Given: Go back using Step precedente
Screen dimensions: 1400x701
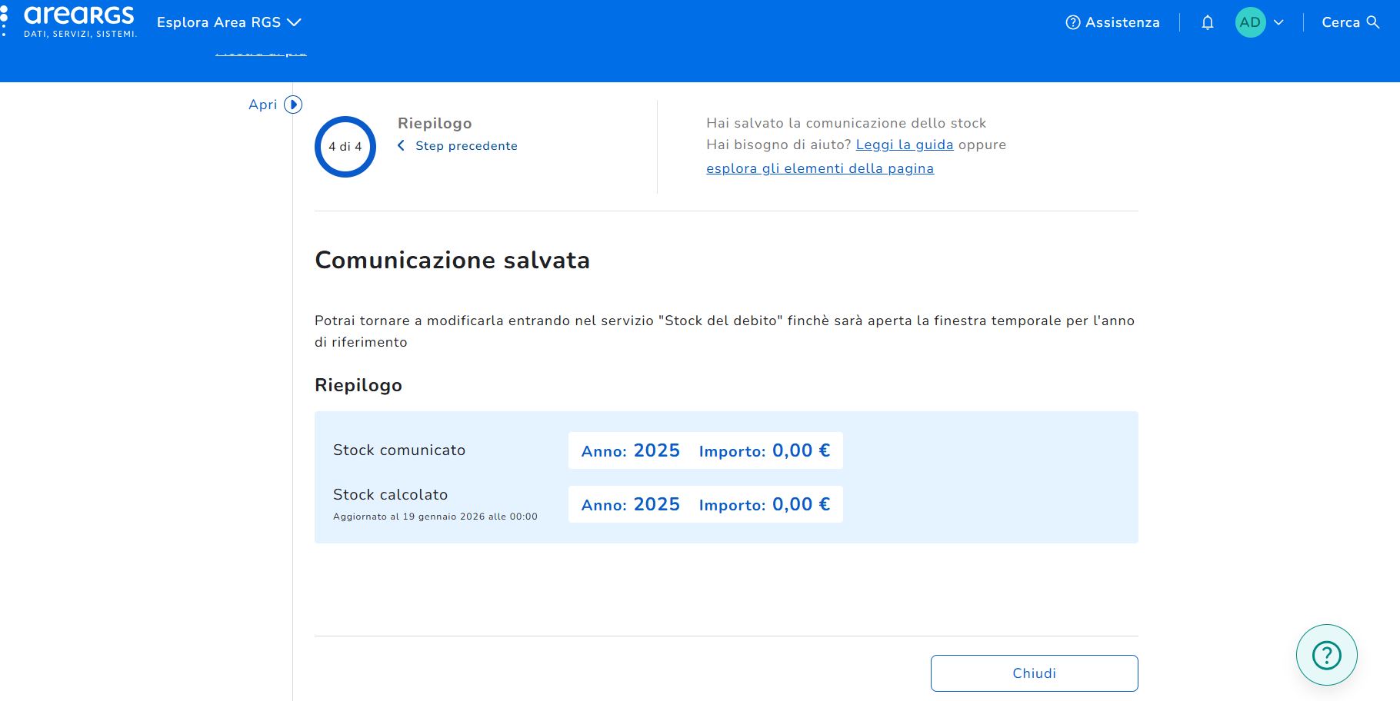Looking at the screenshot, I should 466,146.
